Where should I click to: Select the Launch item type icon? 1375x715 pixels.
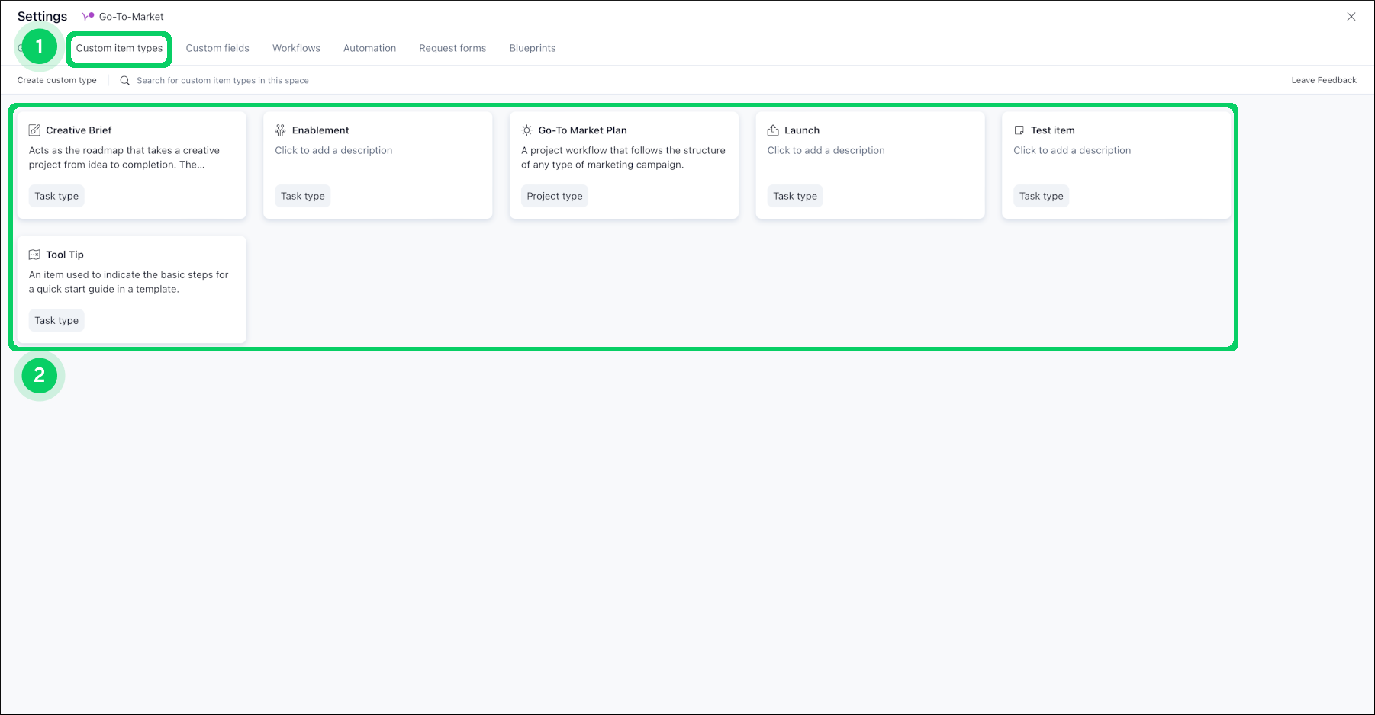point(773,130)
